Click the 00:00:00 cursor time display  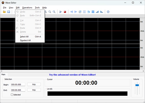tap(86, 83)
